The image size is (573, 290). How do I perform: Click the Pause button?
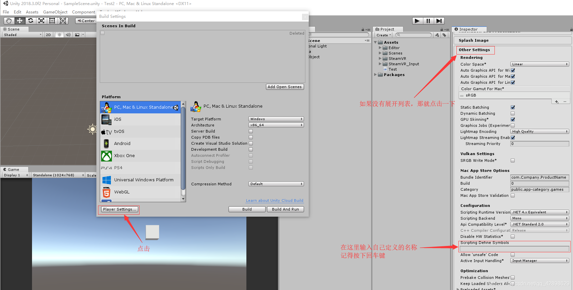428,21
